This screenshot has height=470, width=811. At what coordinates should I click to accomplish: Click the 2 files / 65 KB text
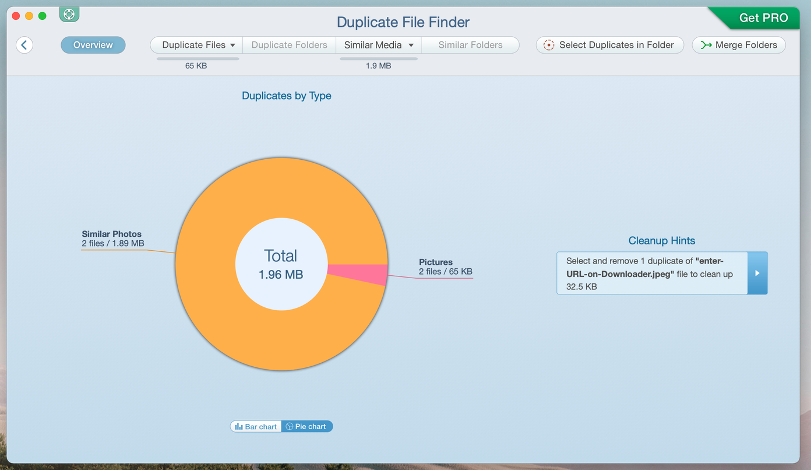[x=446, y=272]
